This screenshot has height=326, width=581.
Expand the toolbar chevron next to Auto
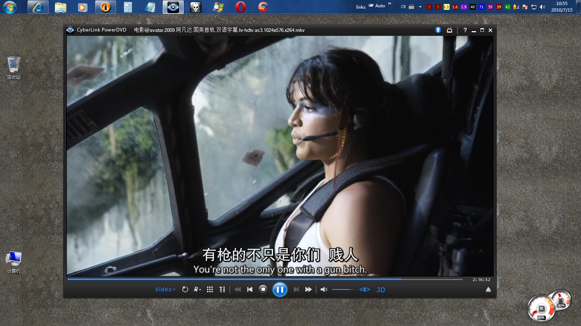390,4
